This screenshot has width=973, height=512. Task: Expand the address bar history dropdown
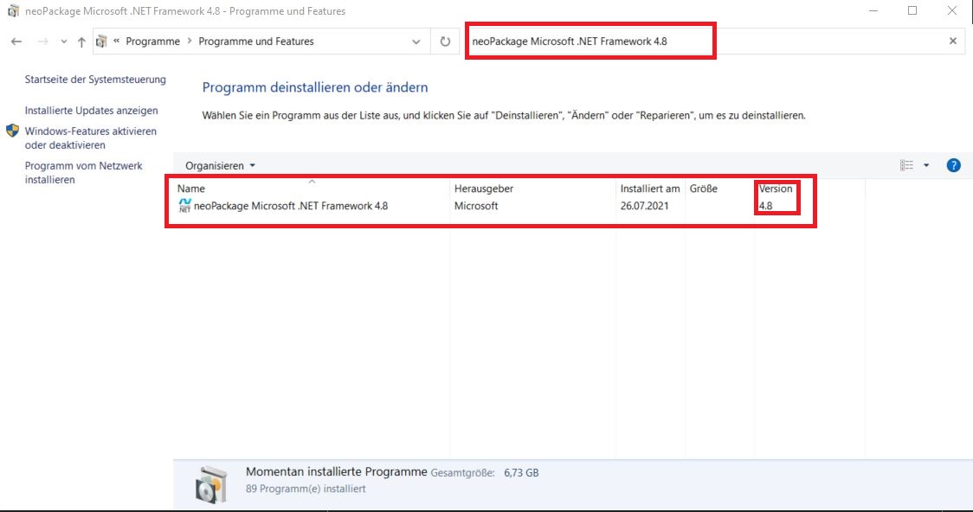click(417, 42)
